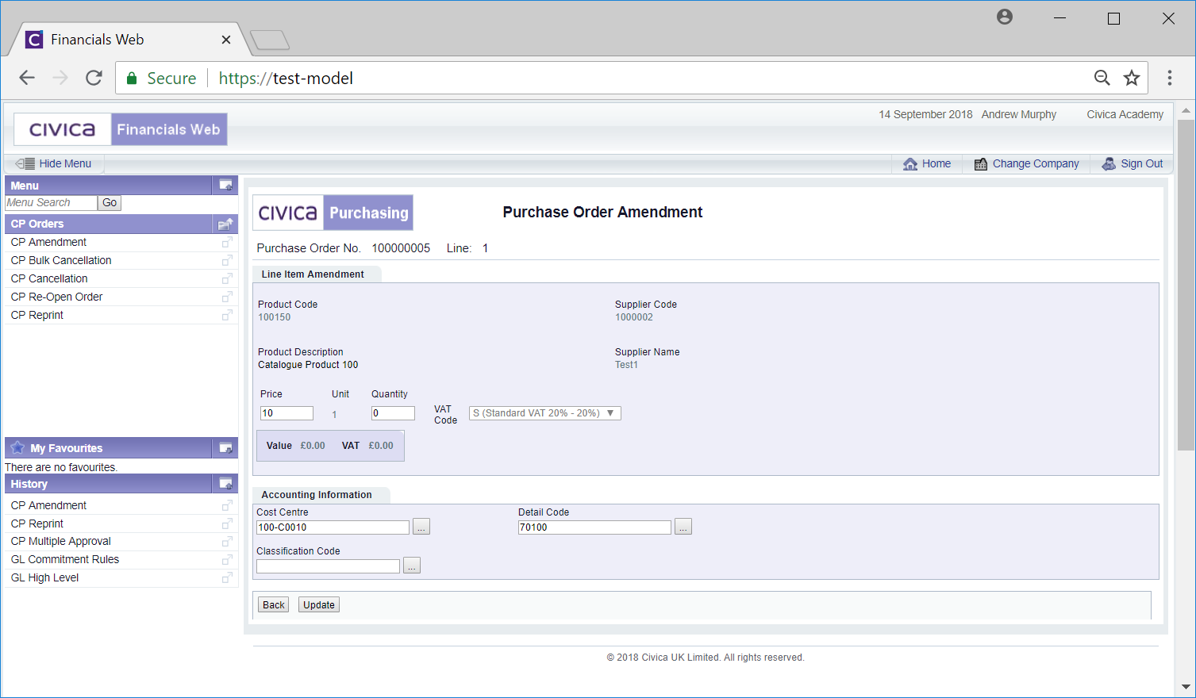Click the Sign Out user icon
The height and width of the screenshot is (698, 1196).
click(x=1109, y=163)
